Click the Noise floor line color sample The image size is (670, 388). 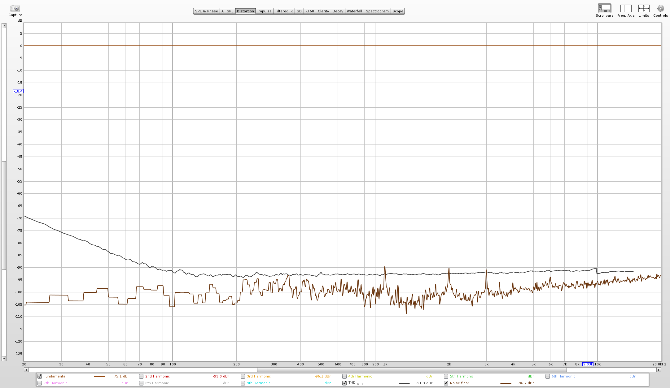coord(506,383)
